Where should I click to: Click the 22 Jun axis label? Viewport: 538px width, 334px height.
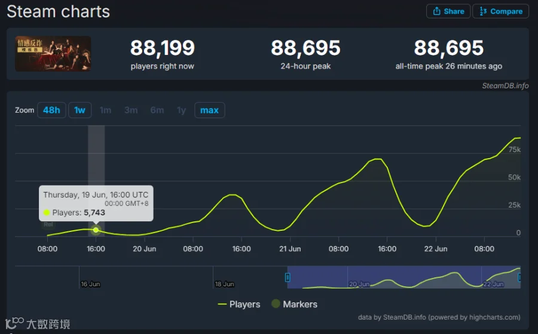coord(436,249)
